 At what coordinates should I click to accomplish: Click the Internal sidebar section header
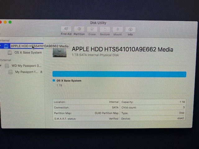[5, 41]
